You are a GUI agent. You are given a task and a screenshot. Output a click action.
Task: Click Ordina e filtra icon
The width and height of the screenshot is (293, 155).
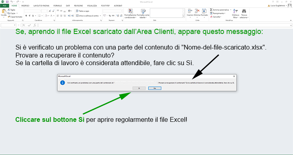tap(236, 11)
